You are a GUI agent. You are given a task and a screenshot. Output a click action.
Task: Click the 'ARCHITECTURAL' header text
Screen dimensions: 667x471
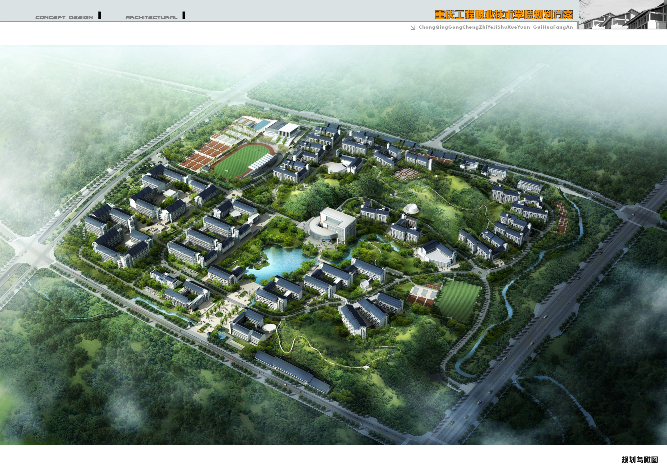coord(151,17)
